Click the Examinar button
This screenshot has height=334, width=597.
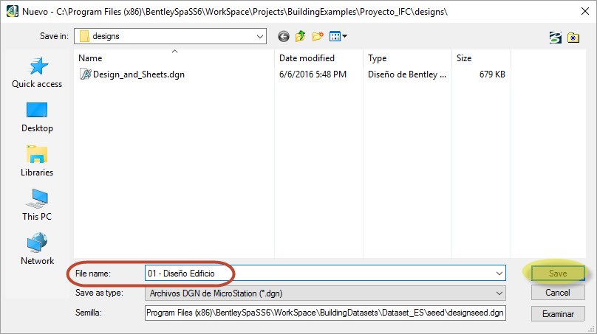pos(558,314)
